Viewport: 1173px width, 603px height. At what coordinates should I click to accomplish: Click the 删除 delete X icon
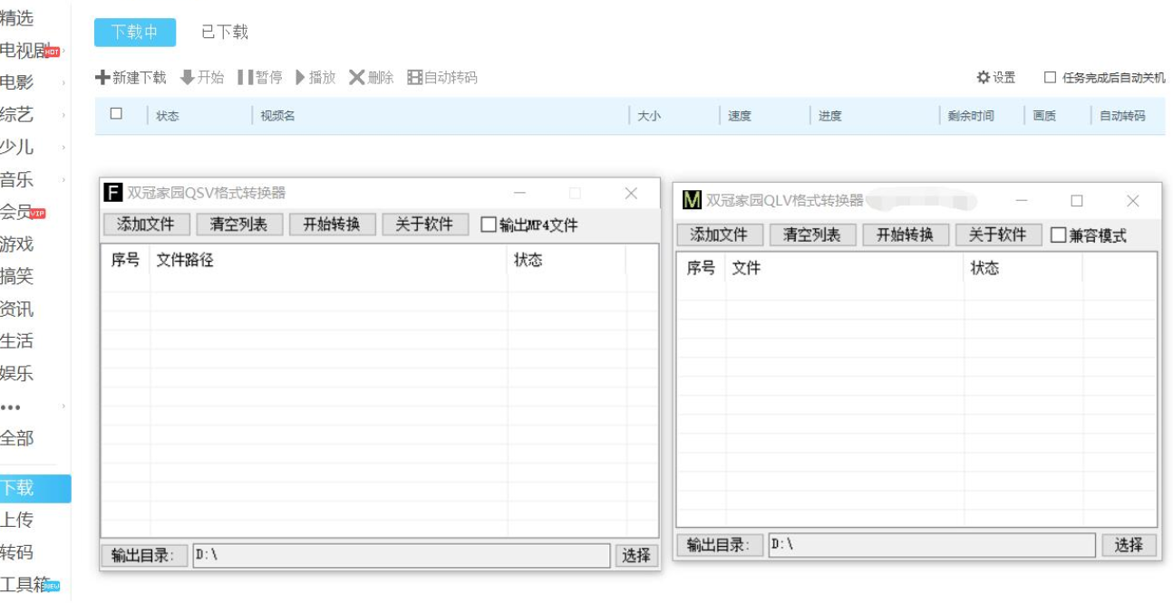point(356,78)
